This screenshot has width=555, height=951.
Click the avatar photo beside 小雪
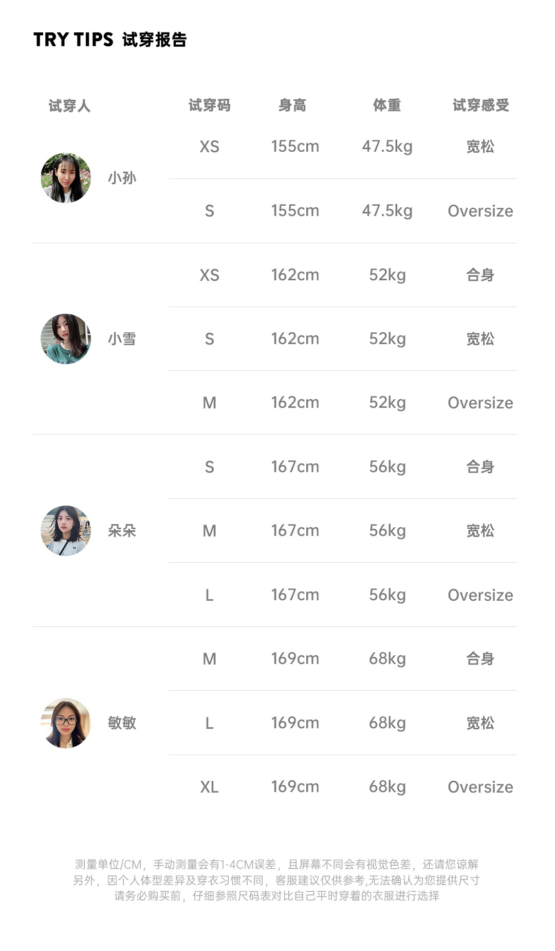(x=66, y=339)
